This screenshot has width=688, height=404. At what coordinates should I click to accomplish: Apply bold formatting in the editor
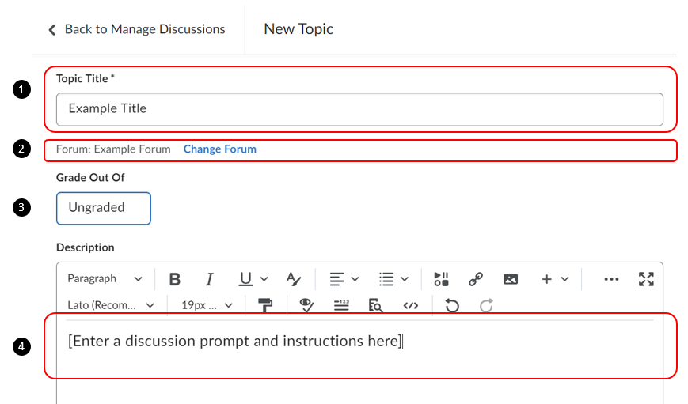point(175,279)
